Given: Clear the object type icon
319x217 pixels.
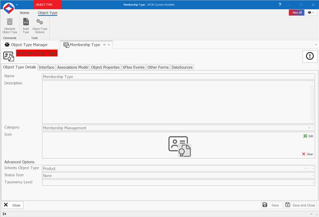Looking at the screenshot, I should [308, 154].
